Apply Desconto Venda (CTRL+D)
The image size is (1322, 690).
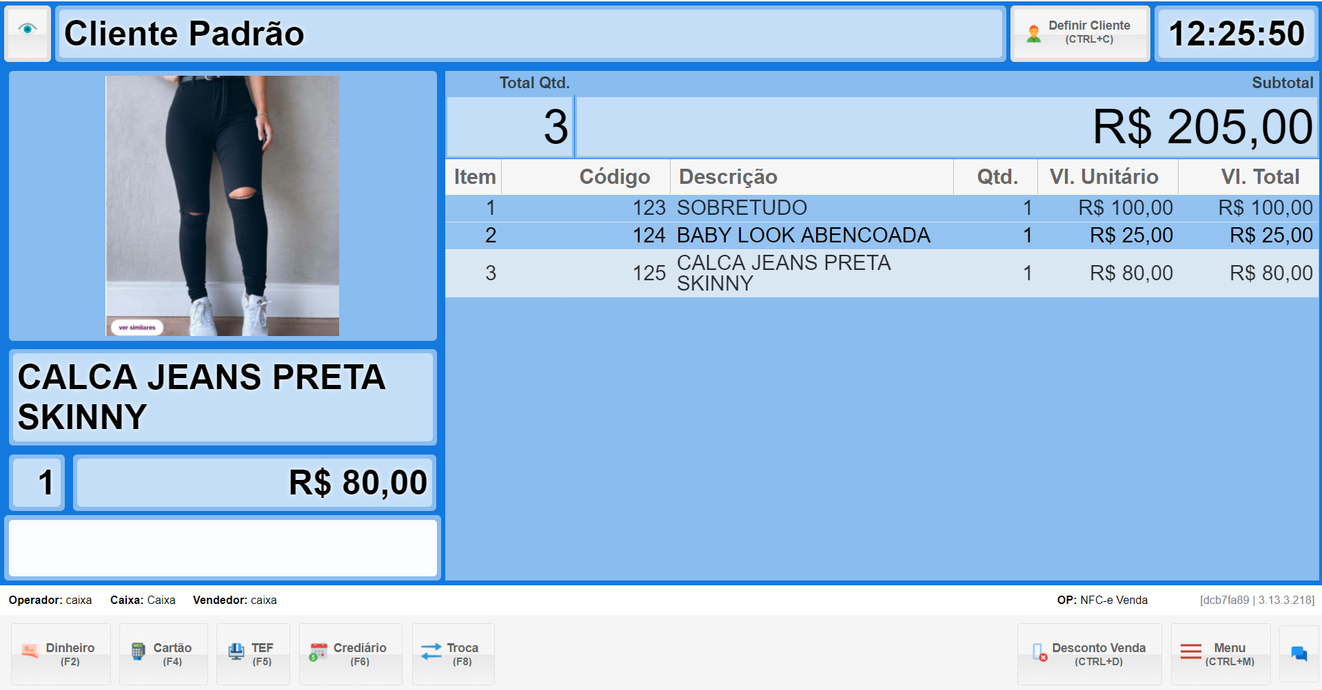point(1089,654)
